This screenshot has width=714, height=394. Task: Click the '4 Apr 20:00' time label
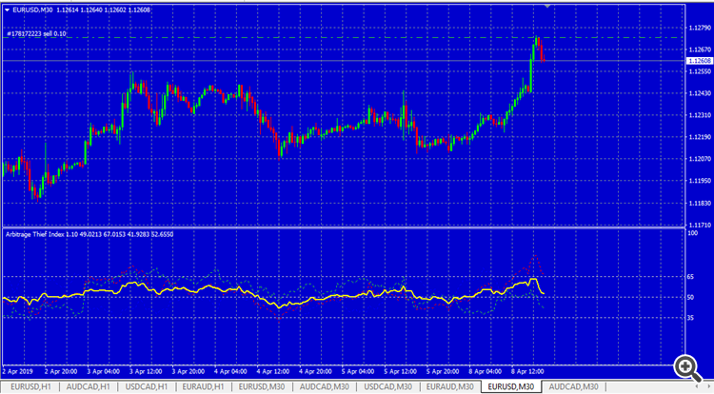[x=315, y=371]
